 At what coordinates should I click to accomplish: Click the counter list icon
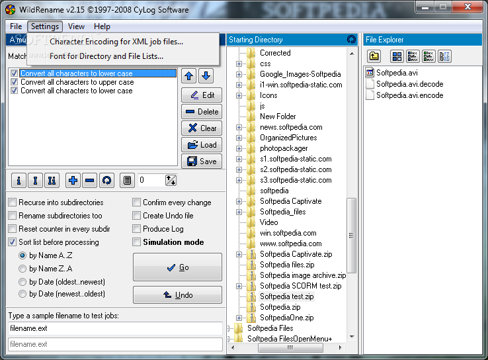pyautogui.click(x=128, y=180)
